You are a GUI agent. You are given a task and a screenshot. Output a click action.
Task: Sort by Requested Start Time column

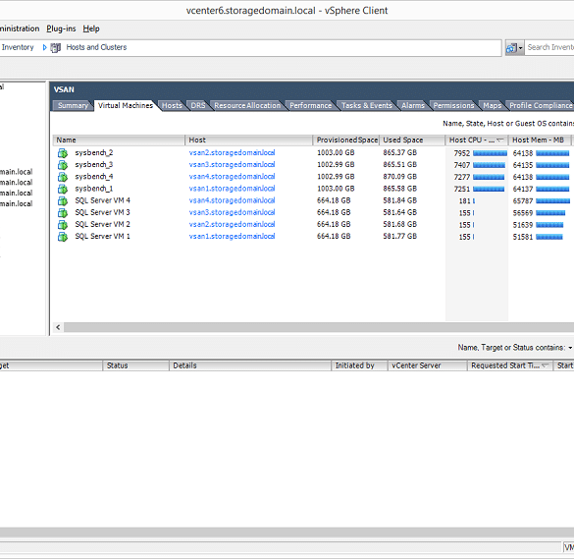pyautogui.click(x=509, y=365)
